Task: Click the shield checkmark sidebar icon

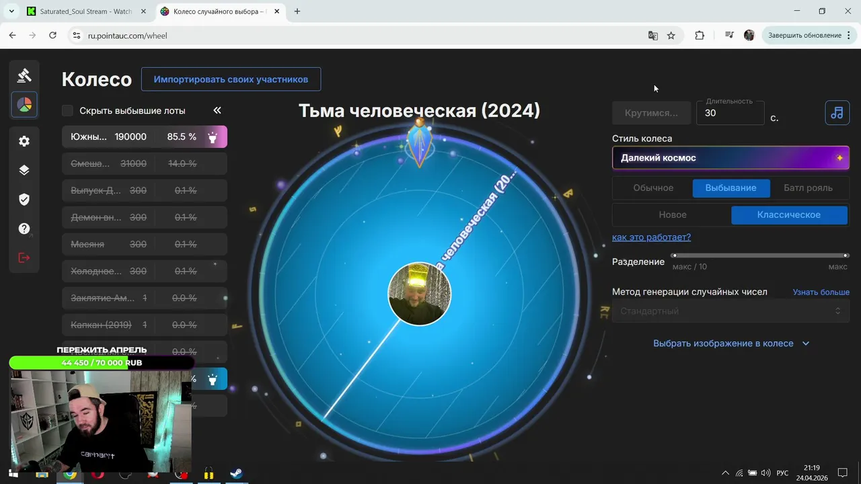Action: (24, 200)
